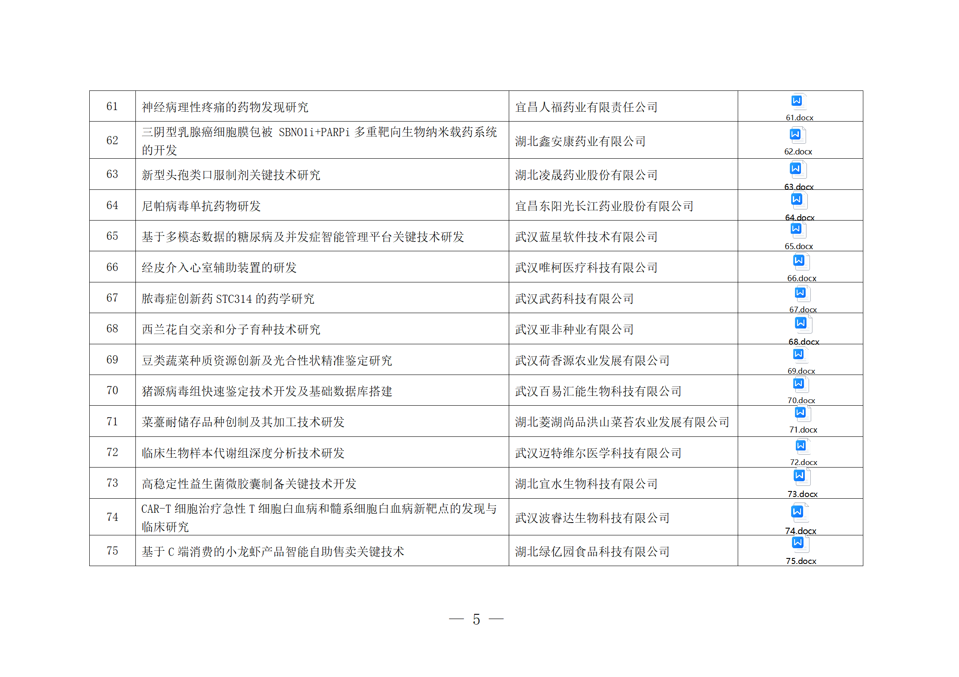
Task: Select project title 新型头孢类口服制剂关键技术研究
Action: tap(231, 175)
